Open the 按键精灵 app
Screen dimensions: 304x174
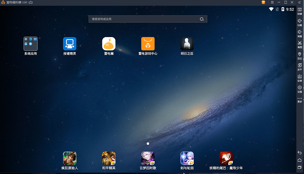(x=69, y=44)
